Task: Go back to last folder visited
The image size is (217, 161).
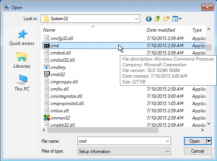Action: point(149,19)
